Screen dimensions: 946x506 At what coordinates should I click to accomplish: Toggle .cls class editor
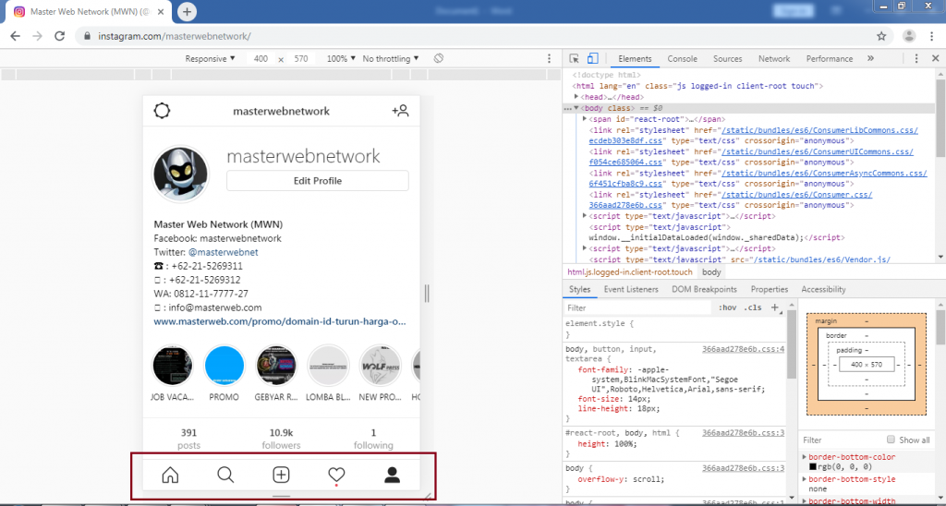(x=752, y=307)
